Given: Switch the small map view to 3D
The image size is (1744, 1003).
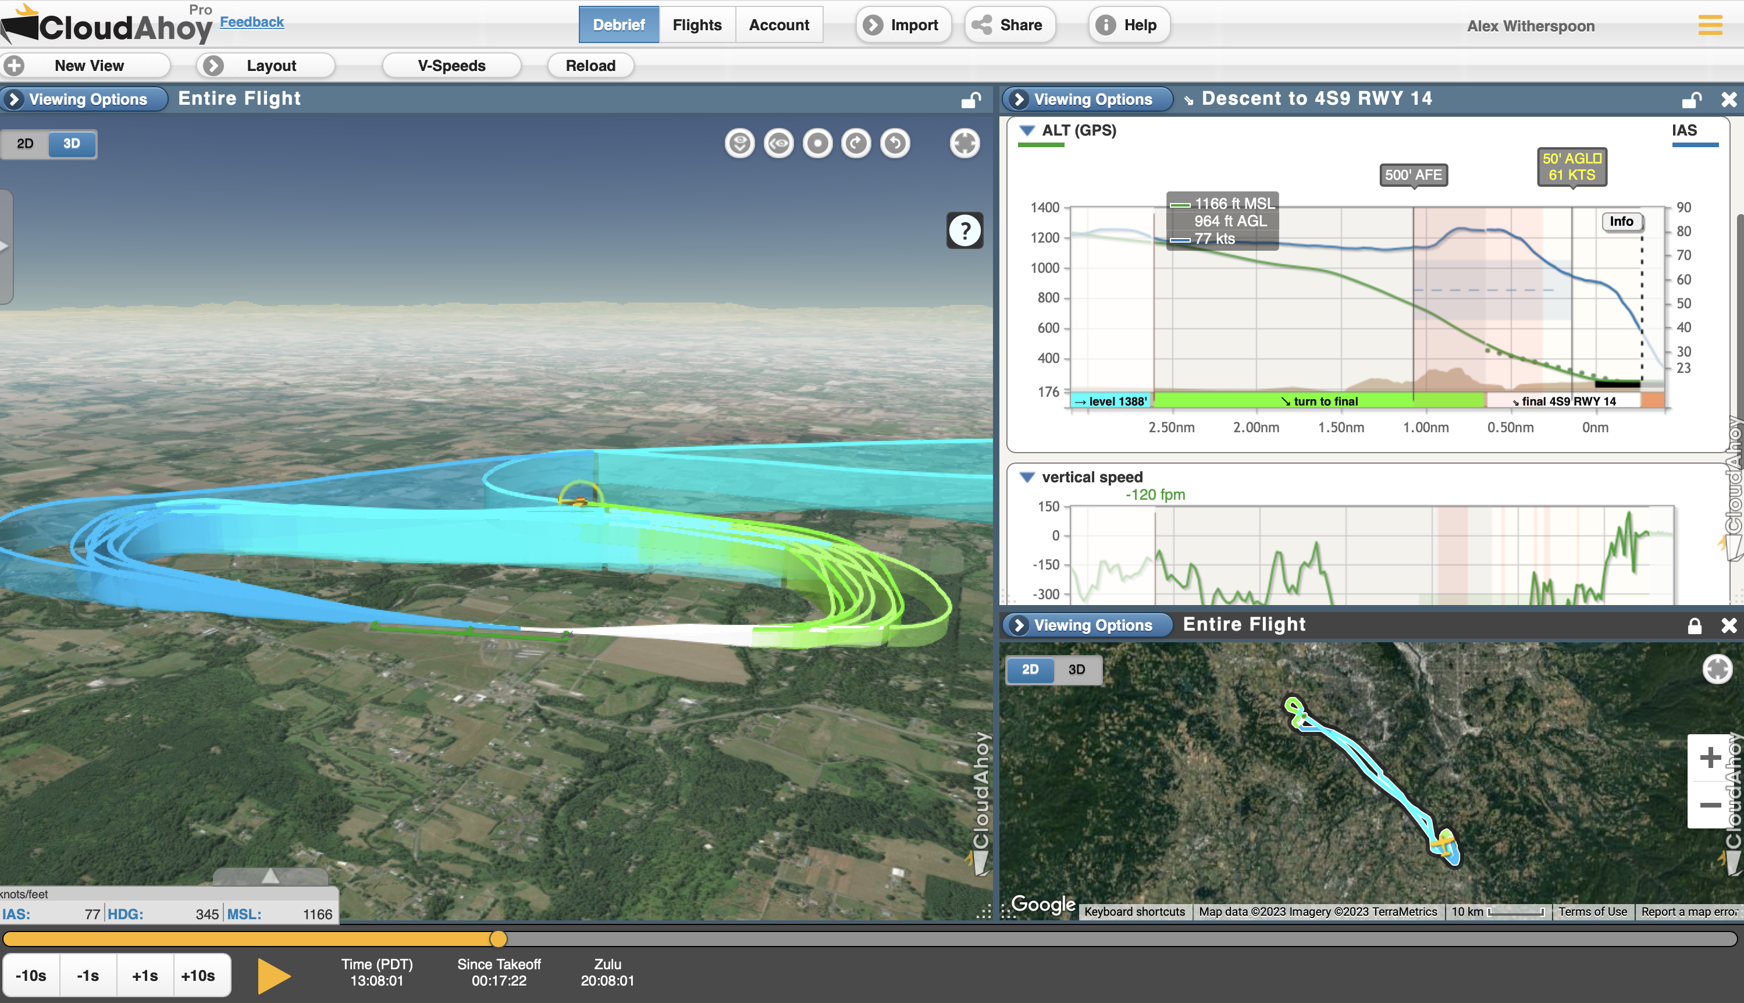Looking at the screenshot, I should [1076, 669].
